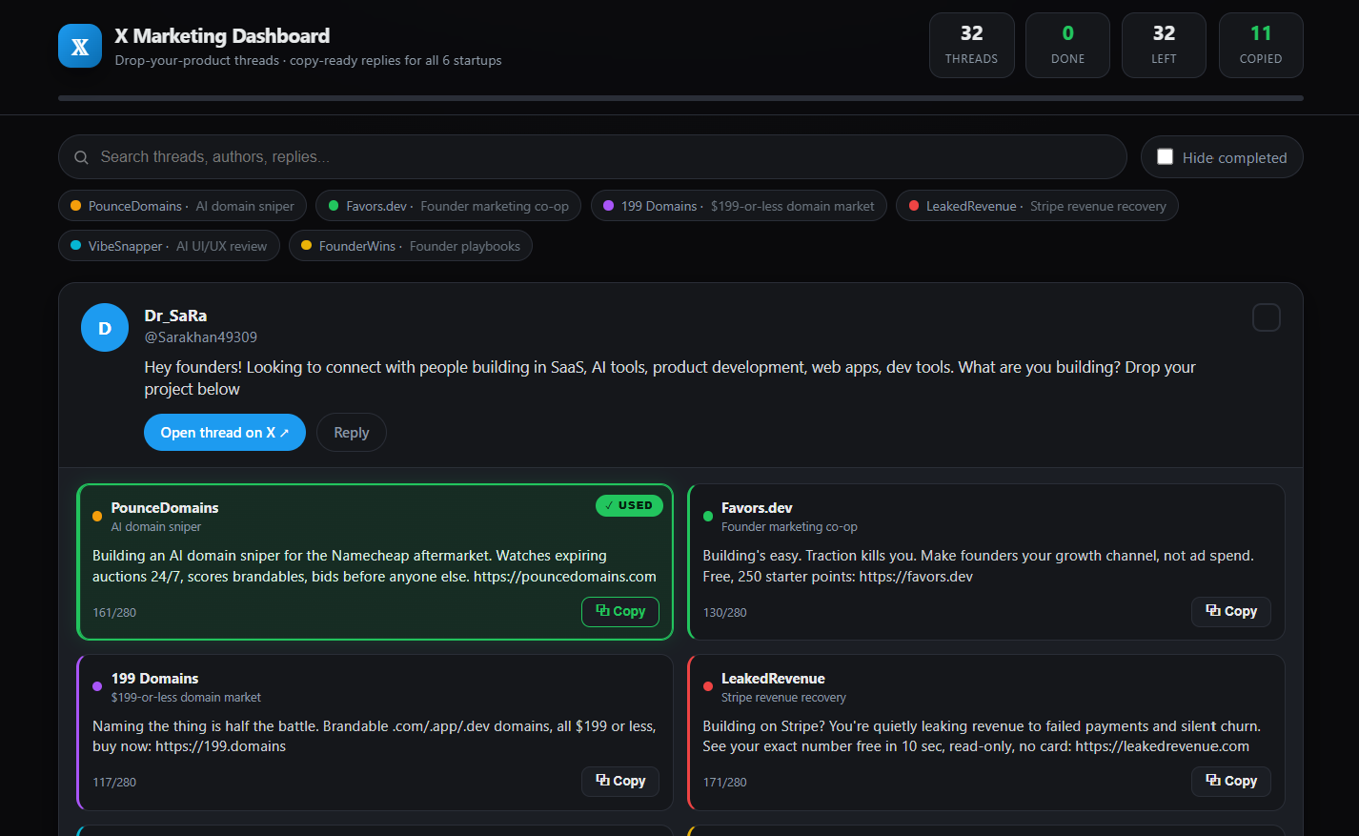Filter by the FounderWins chip
The image size is (1359, 836).
[411, 246]
